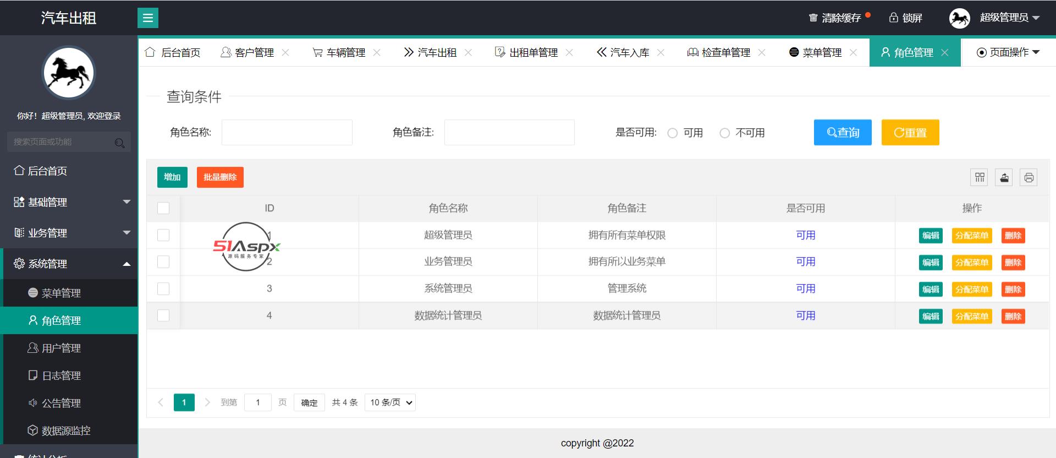This screenshot has height=458, width=1056.
Task: Click the horse avatar in top bar
Action: point(960,18)
